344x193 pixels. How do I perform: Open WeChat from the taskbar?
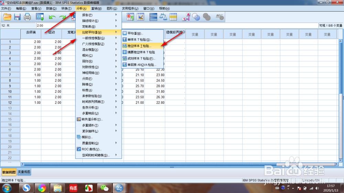104,188
